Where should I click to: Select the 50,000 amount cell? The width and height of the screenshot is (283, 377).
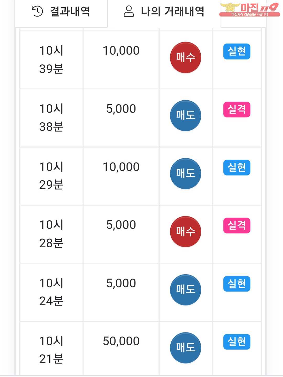[121, 348]
